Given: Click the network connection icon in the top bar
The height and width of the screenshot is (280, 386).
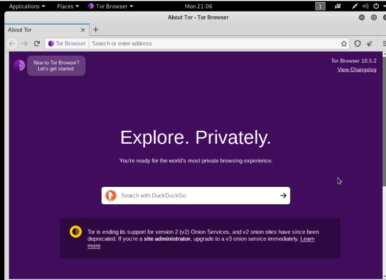Looking at the screenshot, I should pyautogui.click(x=354, y=6).
